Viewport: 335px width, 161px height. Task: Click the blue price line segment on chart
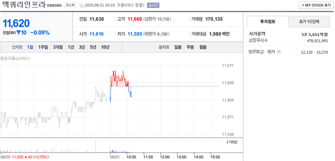point(130,92)
